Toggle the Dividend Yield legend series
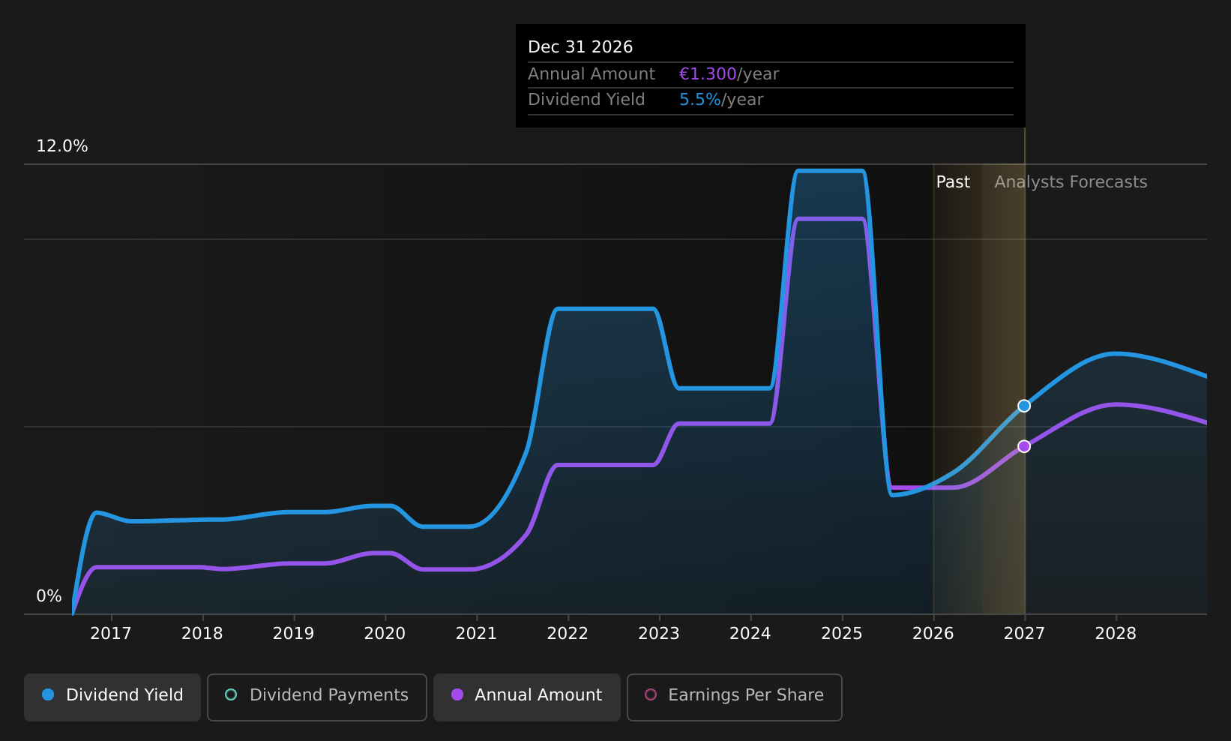Screen dimensions: 1231x741 tap(112, 697)
